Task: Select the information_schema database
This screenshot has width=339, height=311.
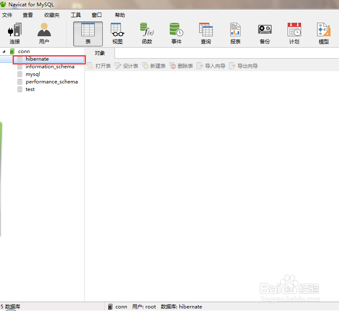Action: [x=50, y=67]
